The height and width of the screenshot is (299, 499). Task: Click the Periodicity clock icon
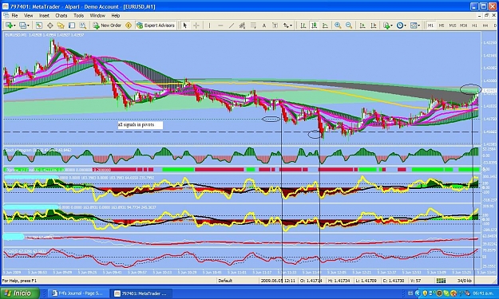400,26
